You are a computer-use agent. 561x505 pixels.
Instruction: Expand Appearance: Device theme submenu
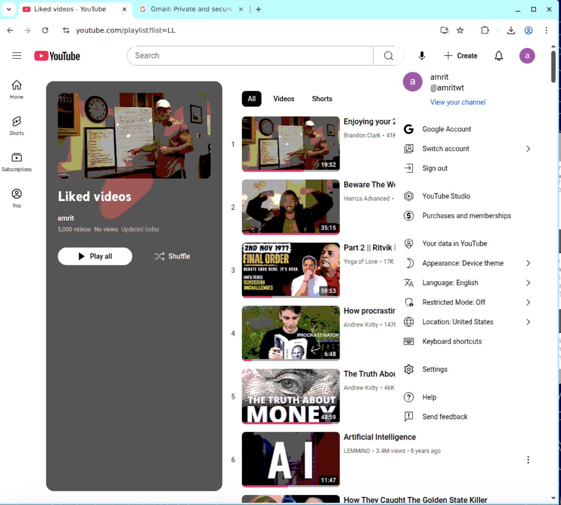468,263
